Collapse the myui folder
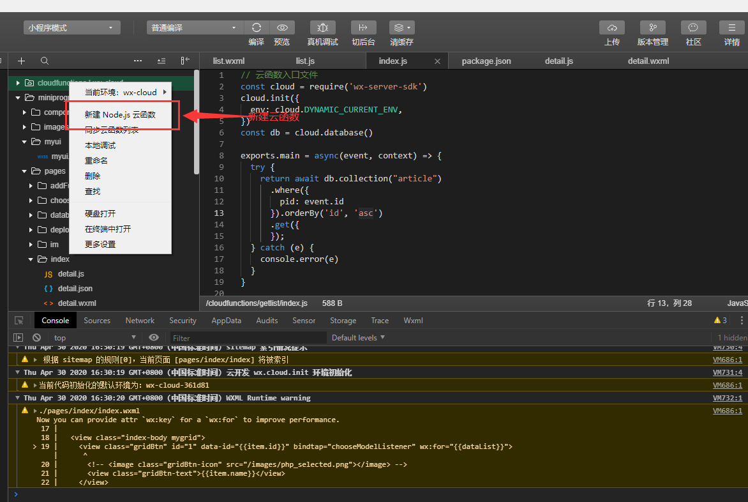Viewport: 748px width, 502px height. coord(24,142)
